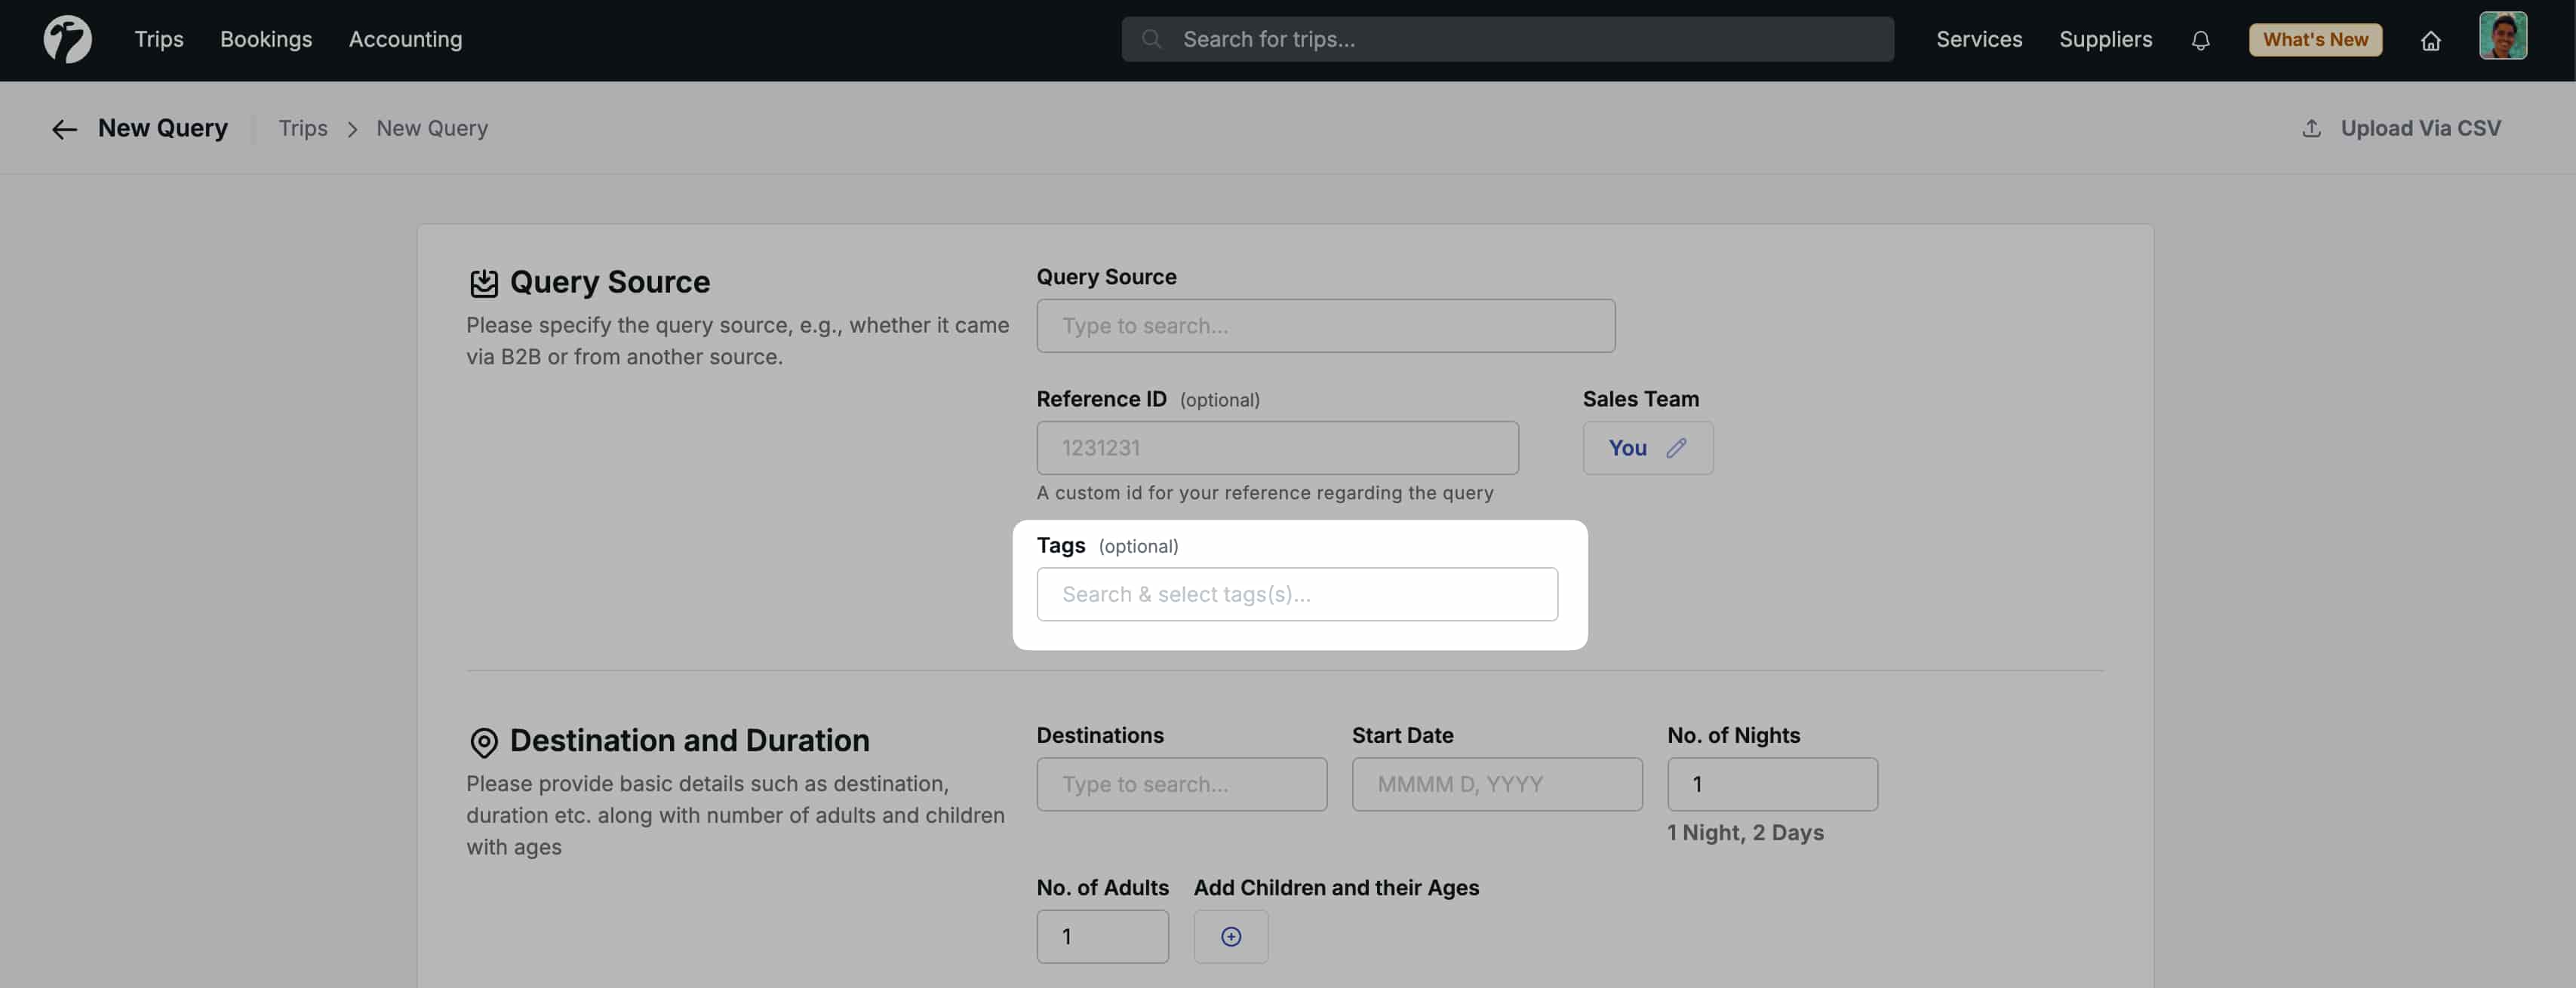The image size is (2576, 988).
Task: Click the plus icon under Add Children
Action: pyautogui.click(x=1230, y=936)
